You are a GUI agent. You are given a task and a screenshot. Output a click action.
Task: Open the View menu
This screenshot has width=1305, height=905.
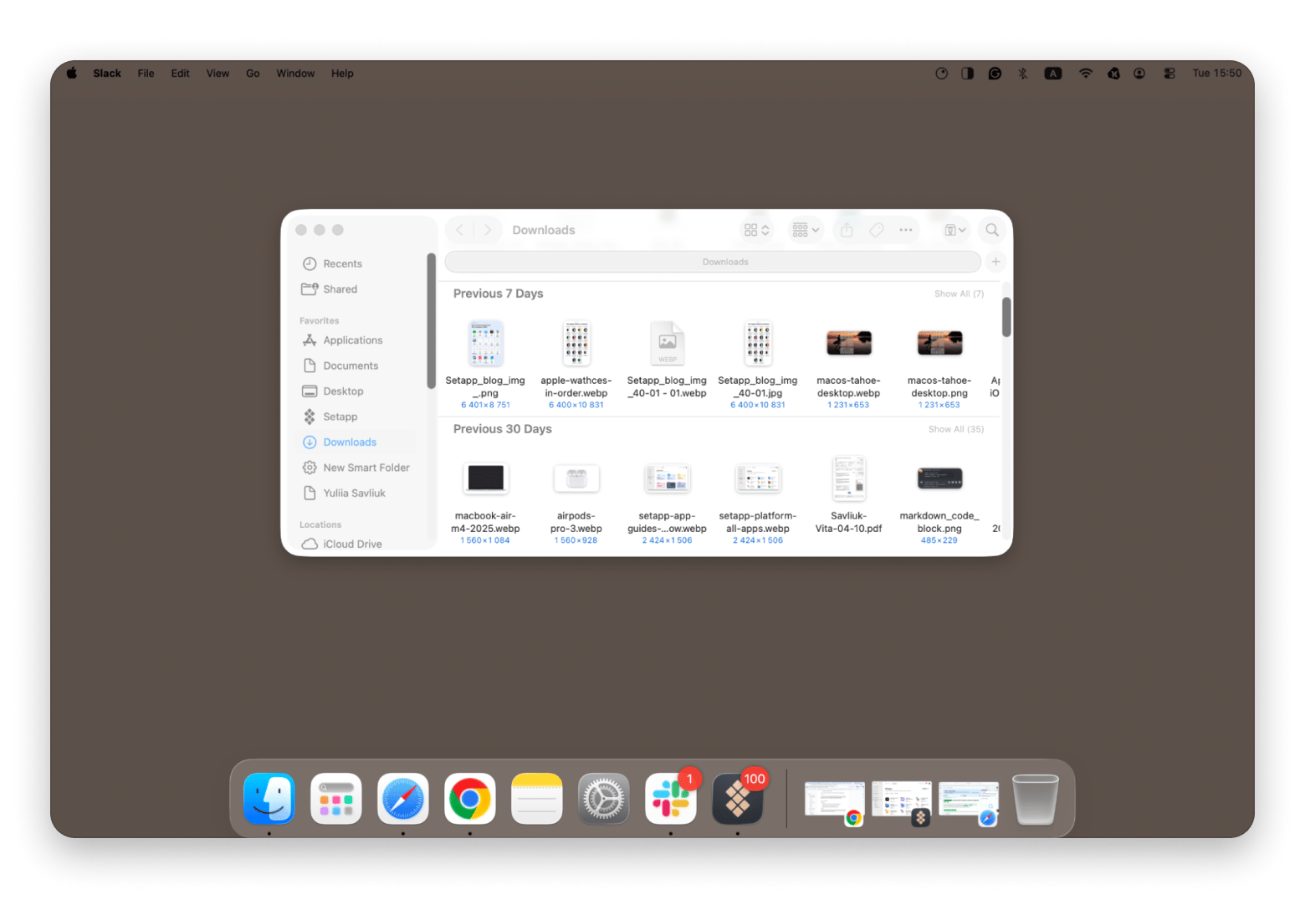click(217, 74)
